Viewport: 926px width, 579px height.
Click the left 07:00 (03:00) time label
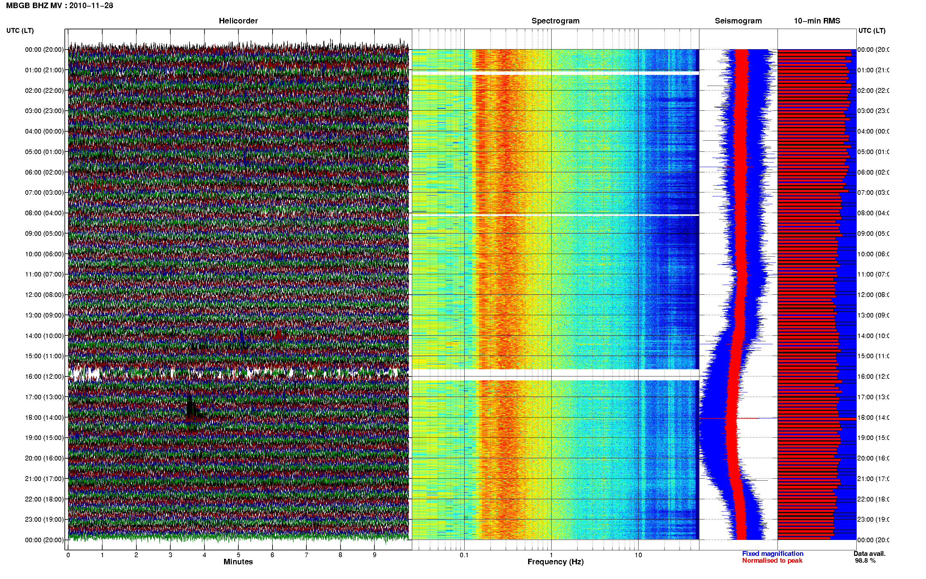pyautogui.click(x=44, y=192)
